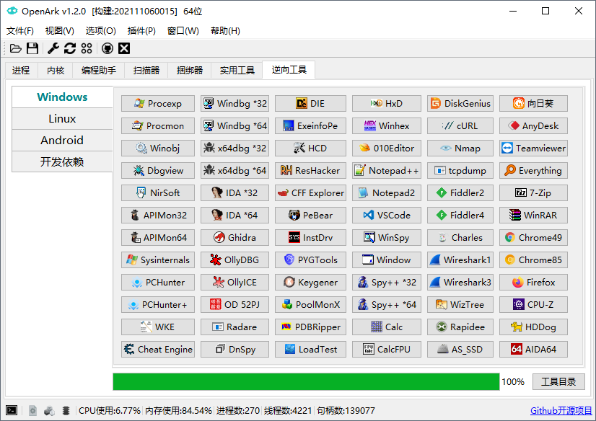The height and width of the screenshot is (421, 596).
Task: Launch WizTree disk analyzer
Action: 460,305
